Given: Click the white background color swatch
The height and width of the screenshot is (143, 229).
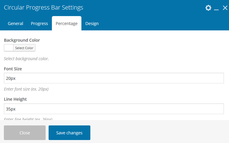Looking at the screenshot, I should pos(9,48).
